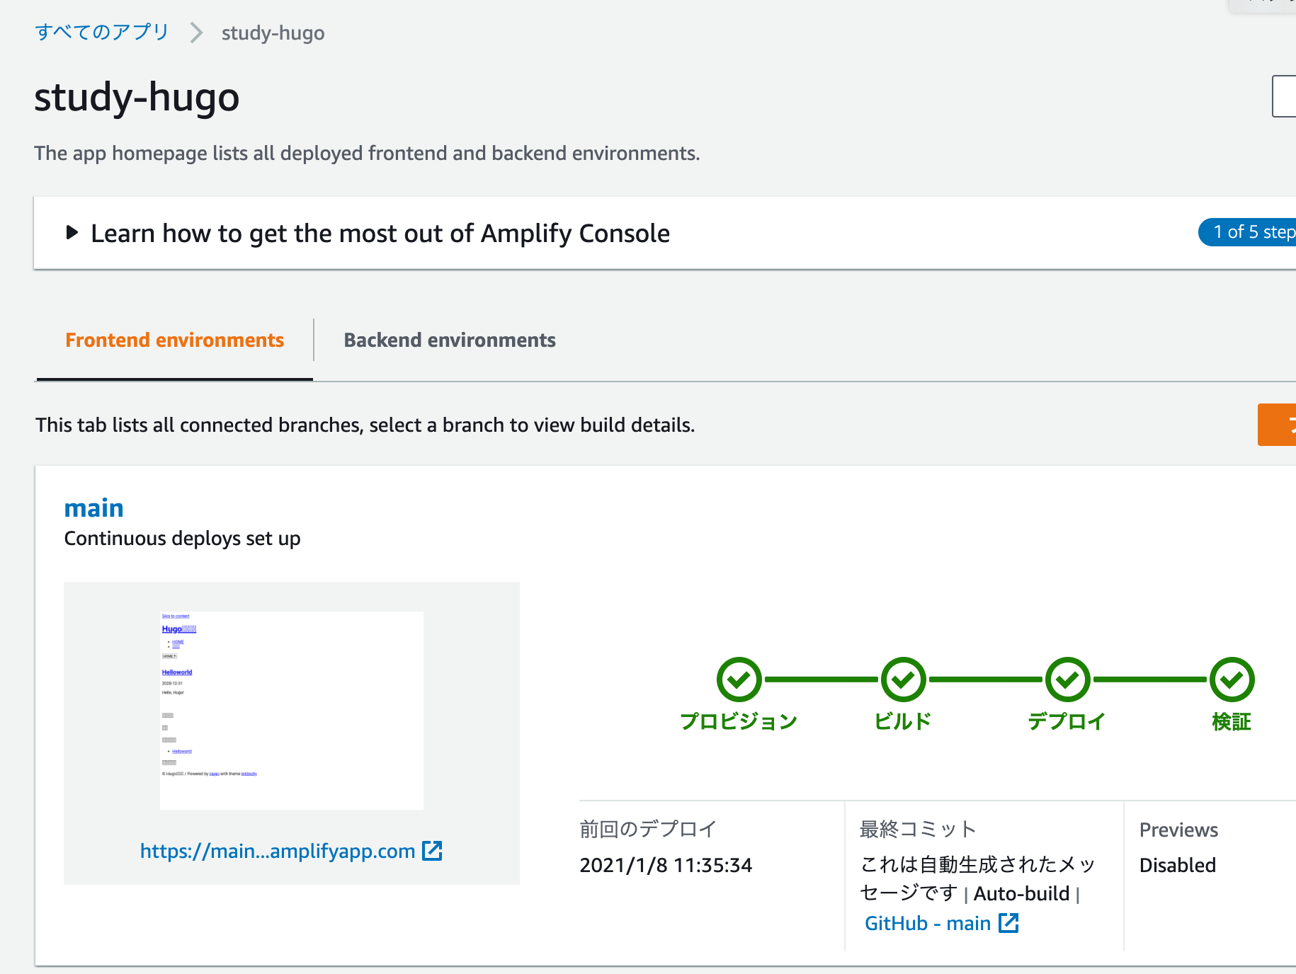Click the Continuous deploys set up text
The width and height of the screenshot is (1296, 974).
coord(182,539)
